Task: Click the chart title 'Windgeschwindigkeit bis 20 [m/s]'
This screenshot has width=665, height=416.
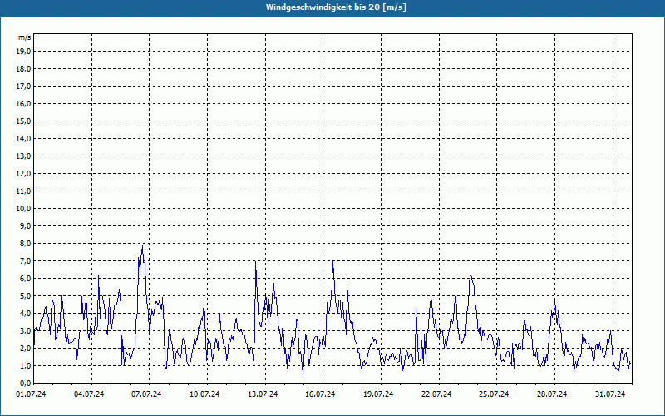Action: pyautogui.click(x=337, y=7)
